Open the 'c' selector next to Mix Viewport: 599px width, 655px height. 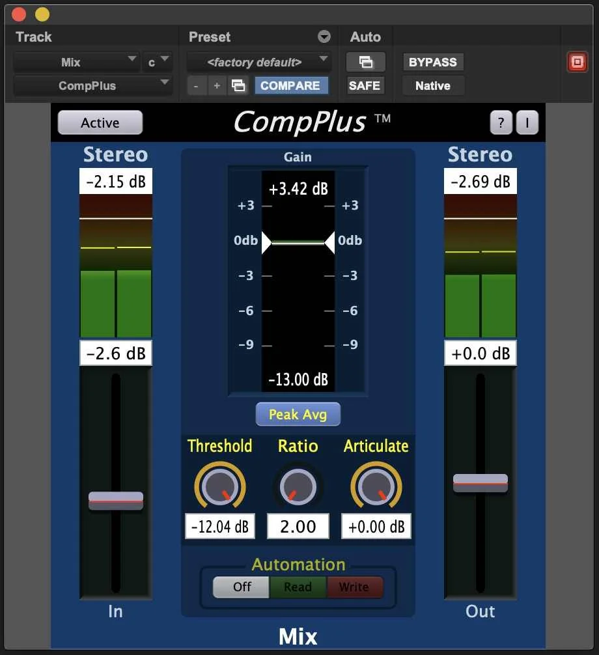tap(158, 61)
